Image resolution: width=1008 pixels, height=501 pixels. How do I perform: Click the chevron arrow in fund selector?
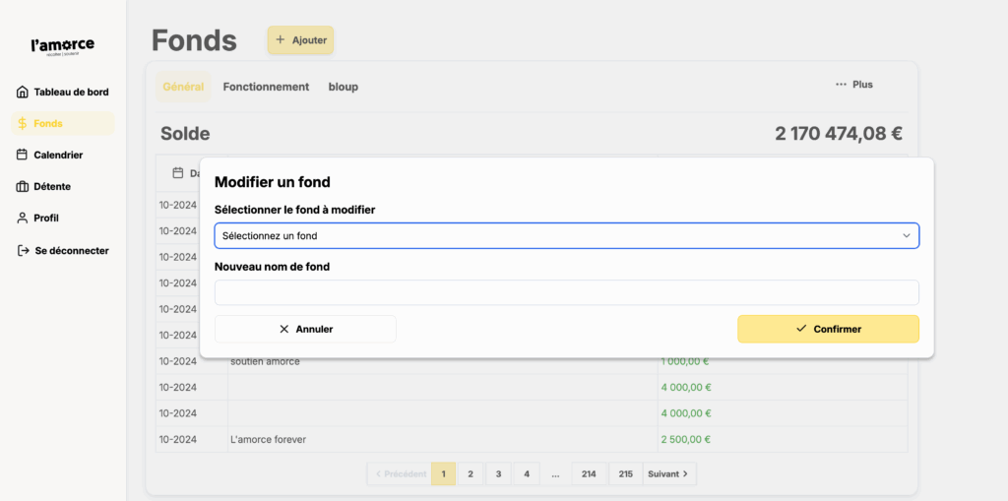pos(906,236)
